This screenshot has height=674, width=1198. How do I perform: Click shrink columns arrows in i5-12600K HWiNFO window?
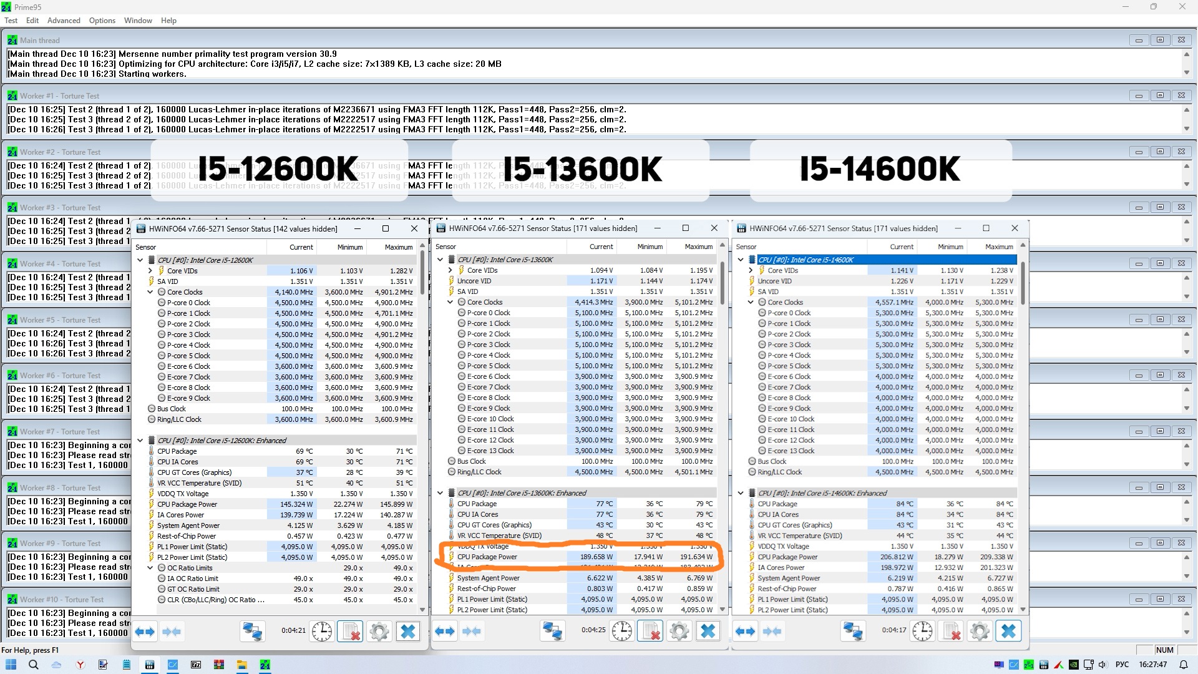tap(172, 632)
